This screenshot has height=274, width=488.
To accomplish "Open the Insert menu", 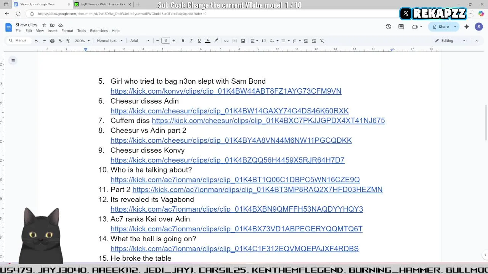I will tap(53, 31).
